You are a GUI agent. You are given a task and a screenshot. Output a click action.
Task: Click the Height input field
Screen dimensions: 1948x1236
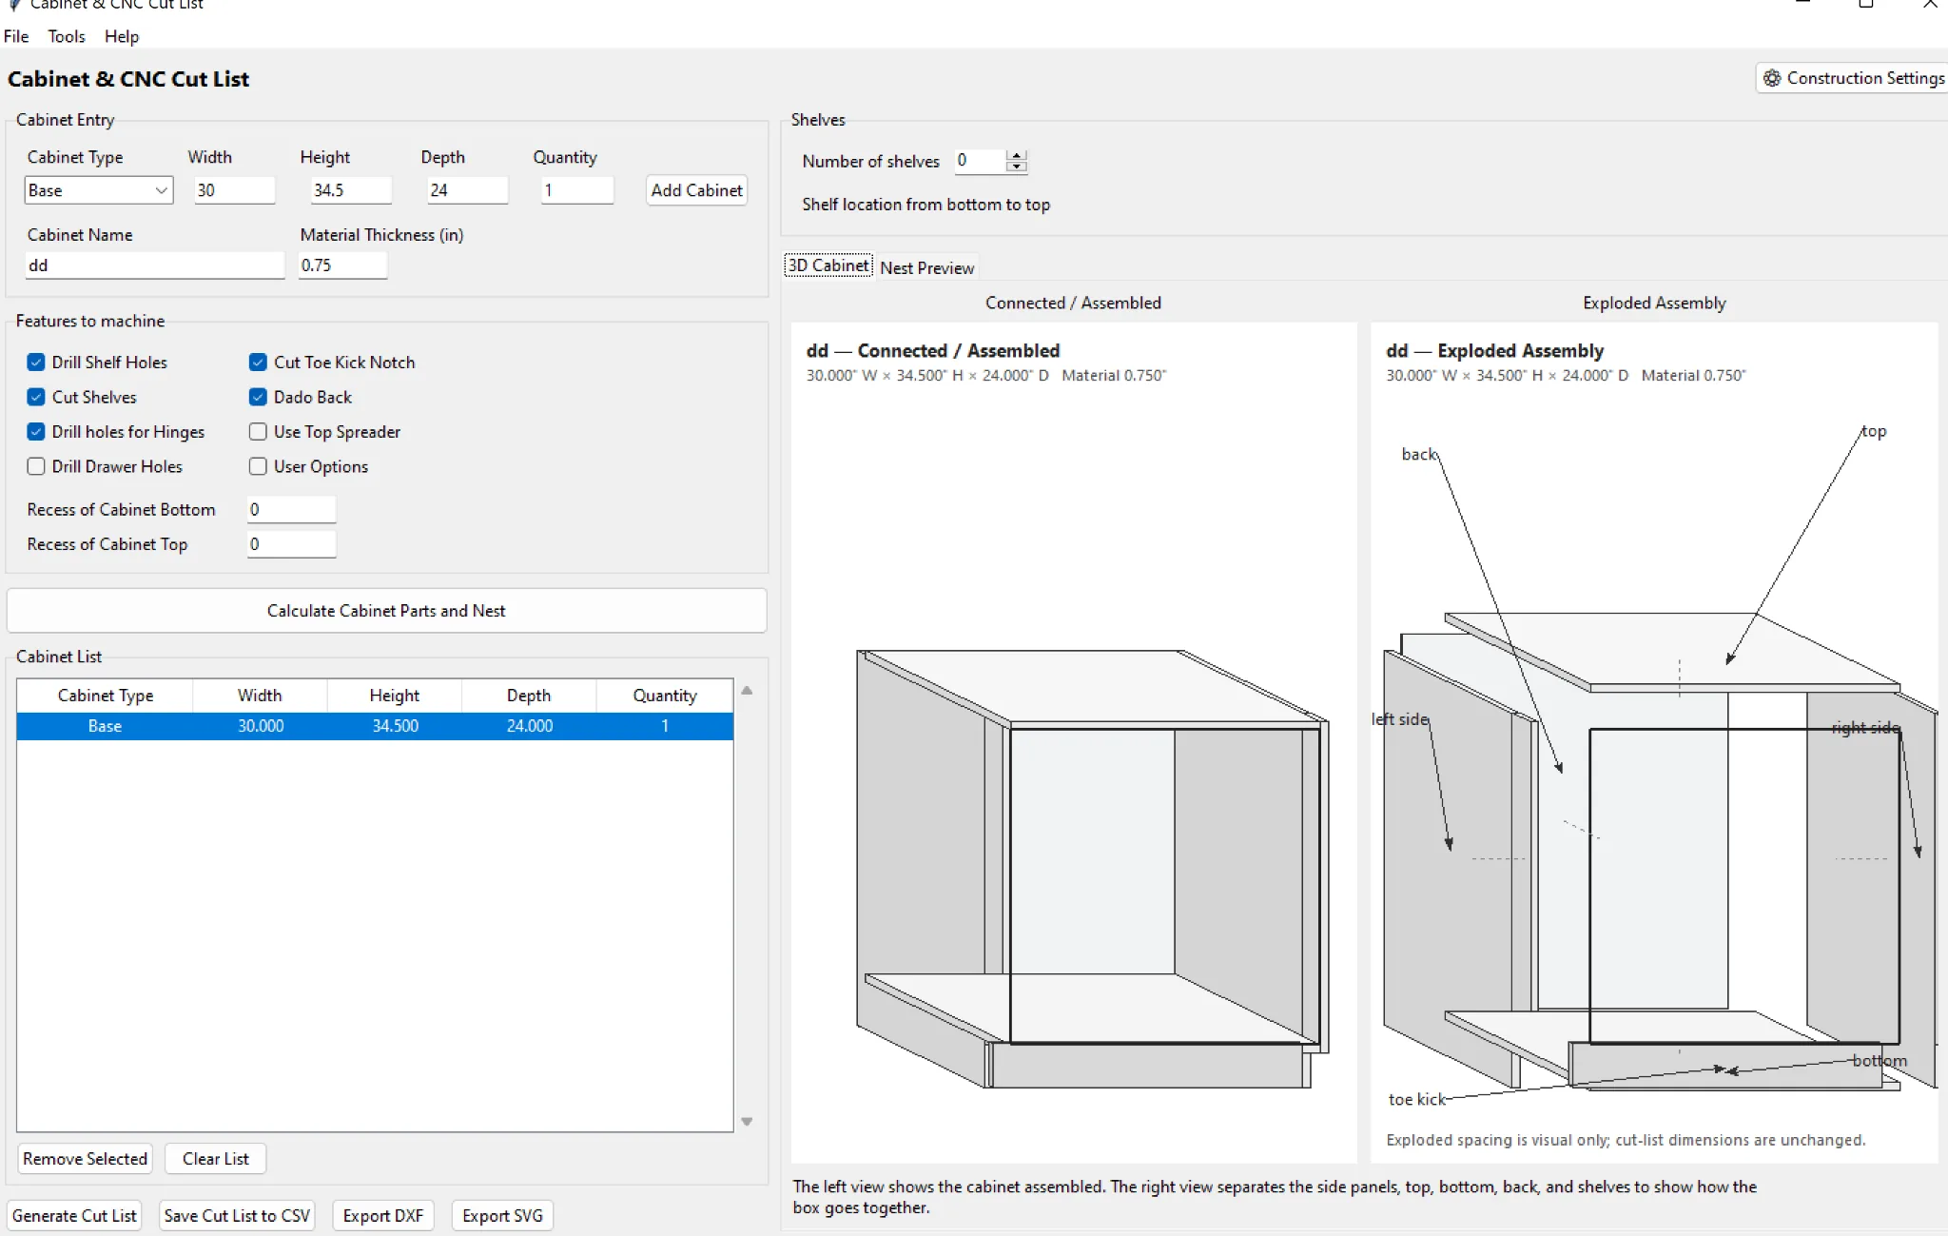coord(351,190)
